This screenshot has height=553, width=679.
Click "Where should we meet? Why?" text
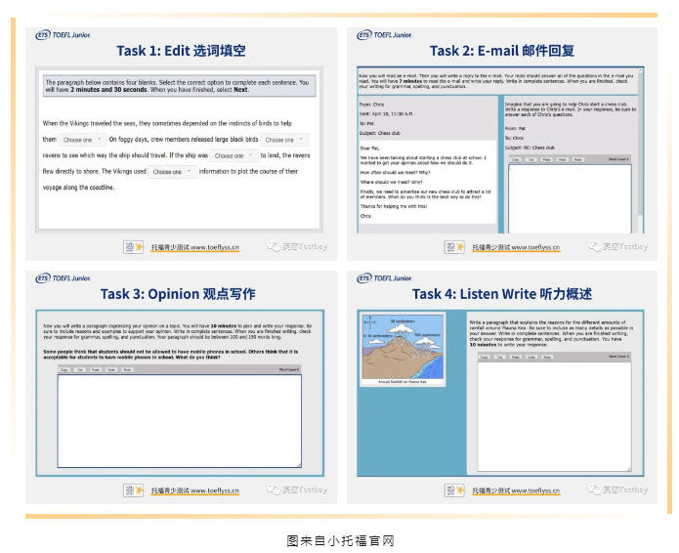391,182
